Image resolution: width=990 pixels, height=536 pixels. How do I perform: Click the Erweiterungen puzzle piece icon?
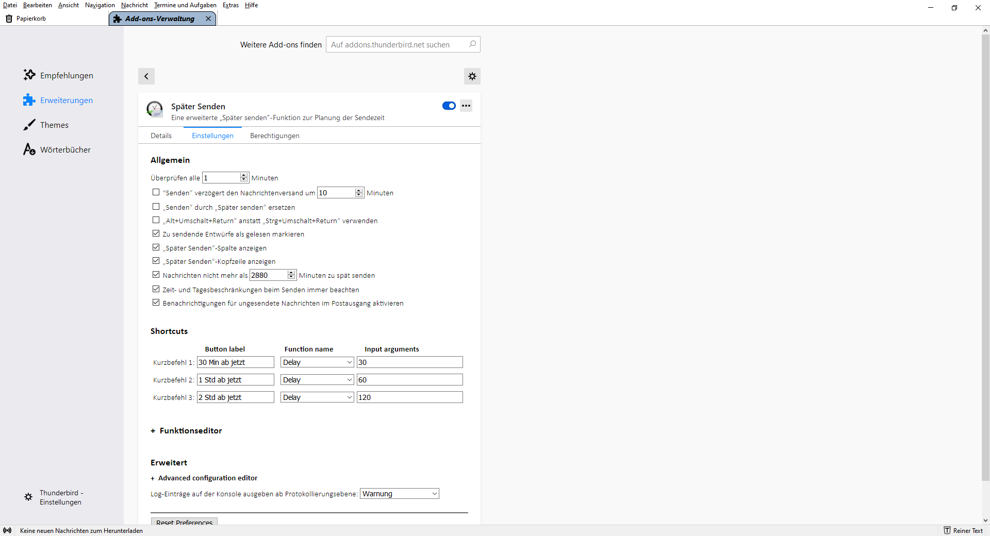(x=29, y=100)
